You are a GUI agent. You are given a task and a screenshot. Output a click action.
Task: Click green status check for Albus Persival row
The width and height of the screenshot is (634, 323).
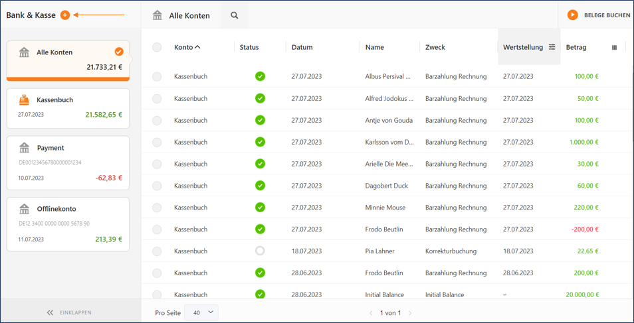(260, 76)
